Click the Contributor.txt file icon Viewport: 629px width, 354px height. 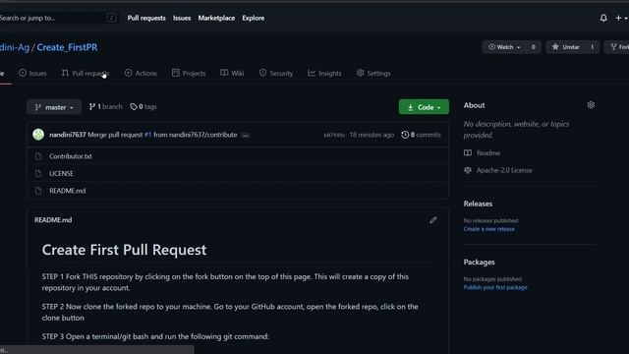[x=38, y=156]
